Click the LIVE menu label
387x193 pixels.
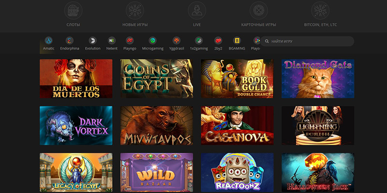197,25
